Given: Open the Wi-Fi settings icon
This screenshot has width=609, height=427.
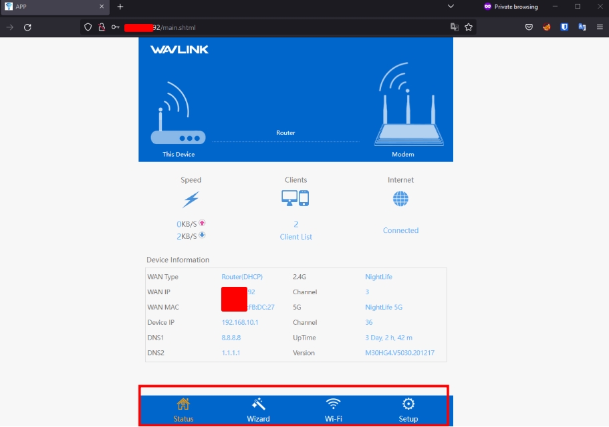Looking at the screenshot, I should click(x=333, y=404).
